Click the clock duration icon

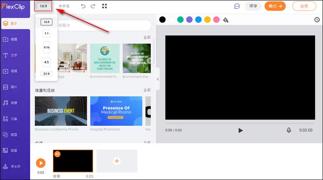click(x=317, y=19)
